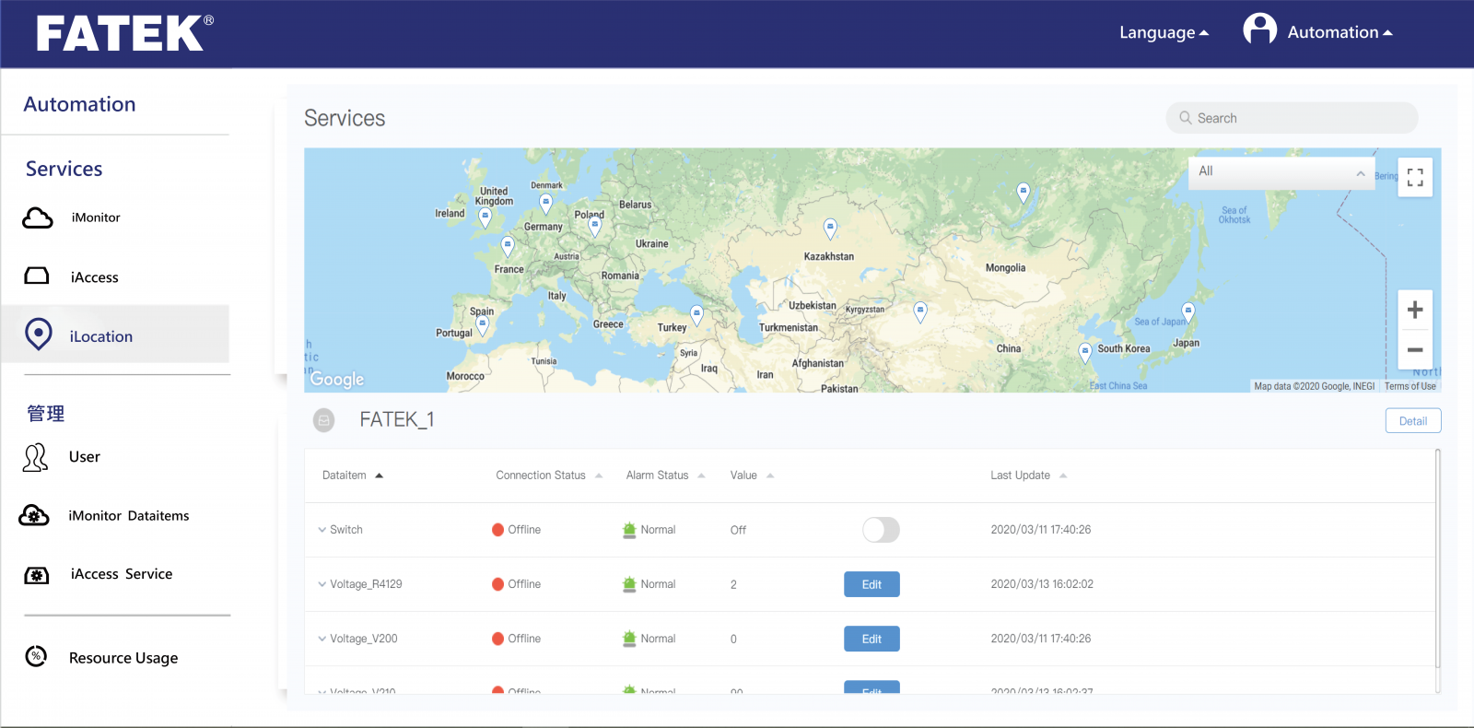
Task: Sort by Last Update column
Action: 1028,476
